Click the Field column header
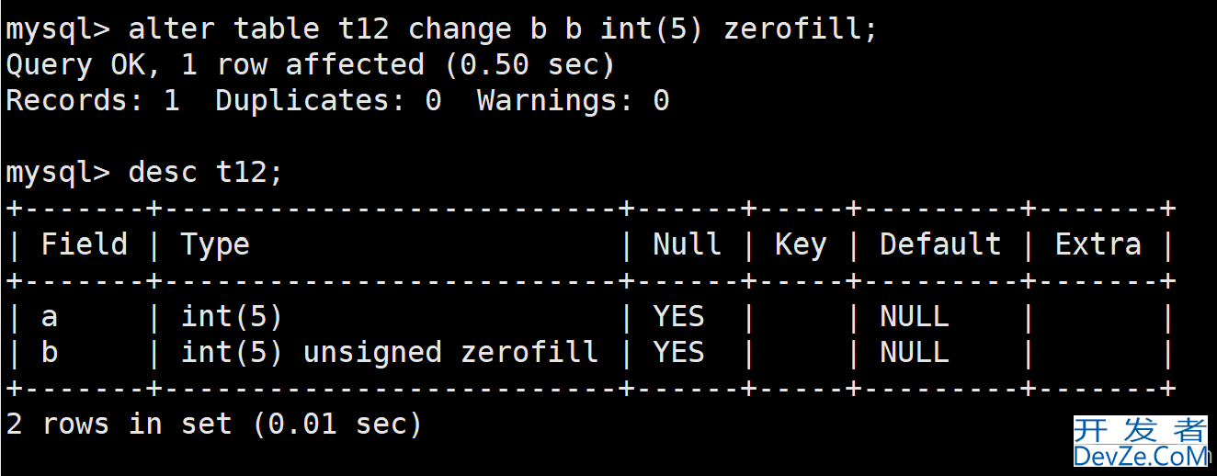This screenshot has height=476, width=1217. click(x=85, y=244)
